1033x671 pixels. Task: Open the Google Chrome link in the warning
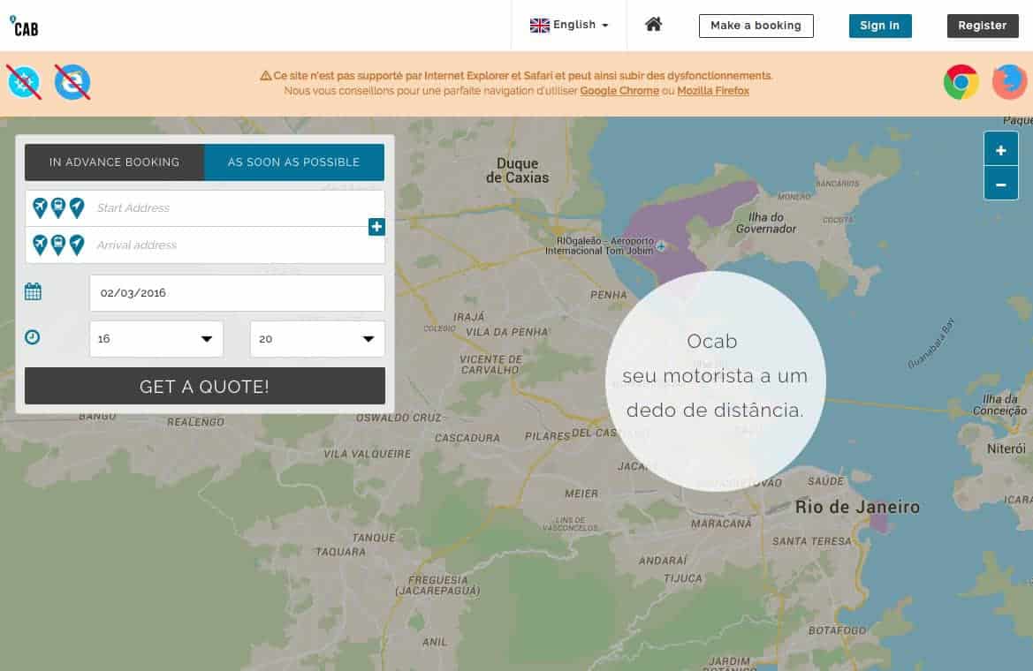[x=619, y=91]
